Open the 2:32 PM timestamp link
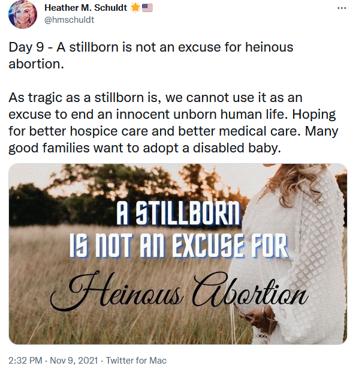 [x=25, y=360]
